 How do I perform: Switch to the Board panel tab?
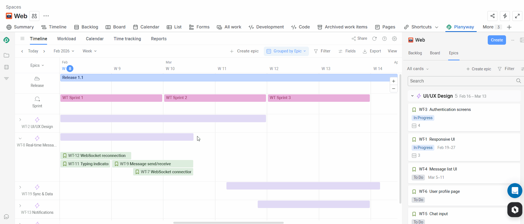click(435, 53)
